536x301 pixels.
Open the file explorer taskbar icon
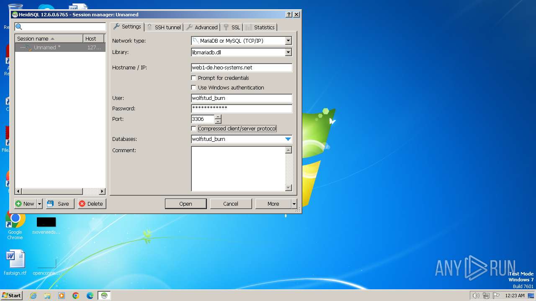[x=47, y=296]
